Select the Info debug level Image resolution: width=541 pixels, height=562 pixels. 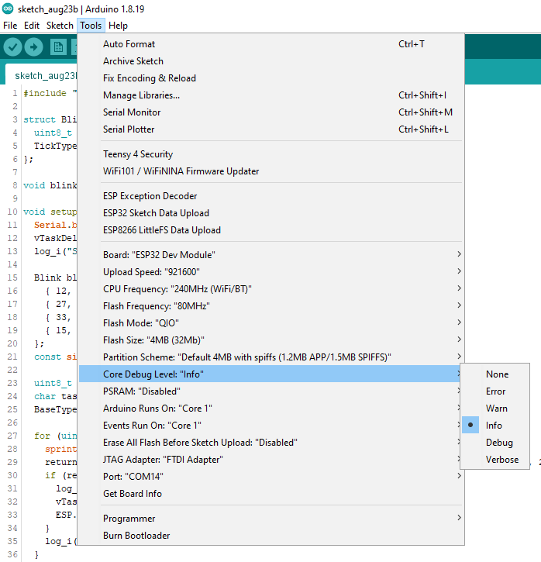click(x=494, y=426)
